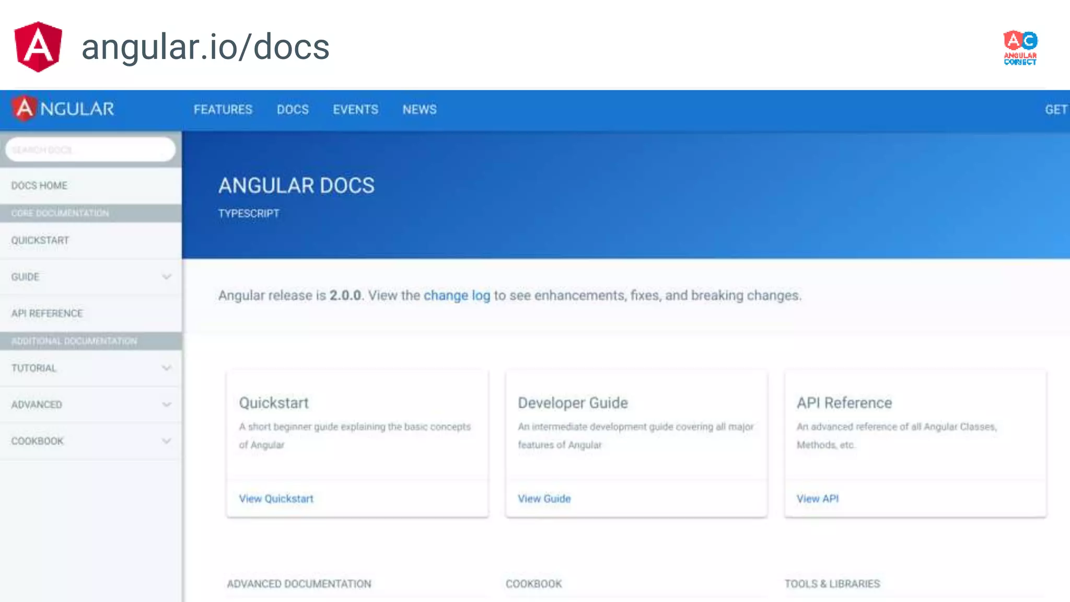The height and width of the screenshot is (602, 1070).
Task: Click the Get Started button in navbar
Action: pyautogui.click(x=1056, y=110)
